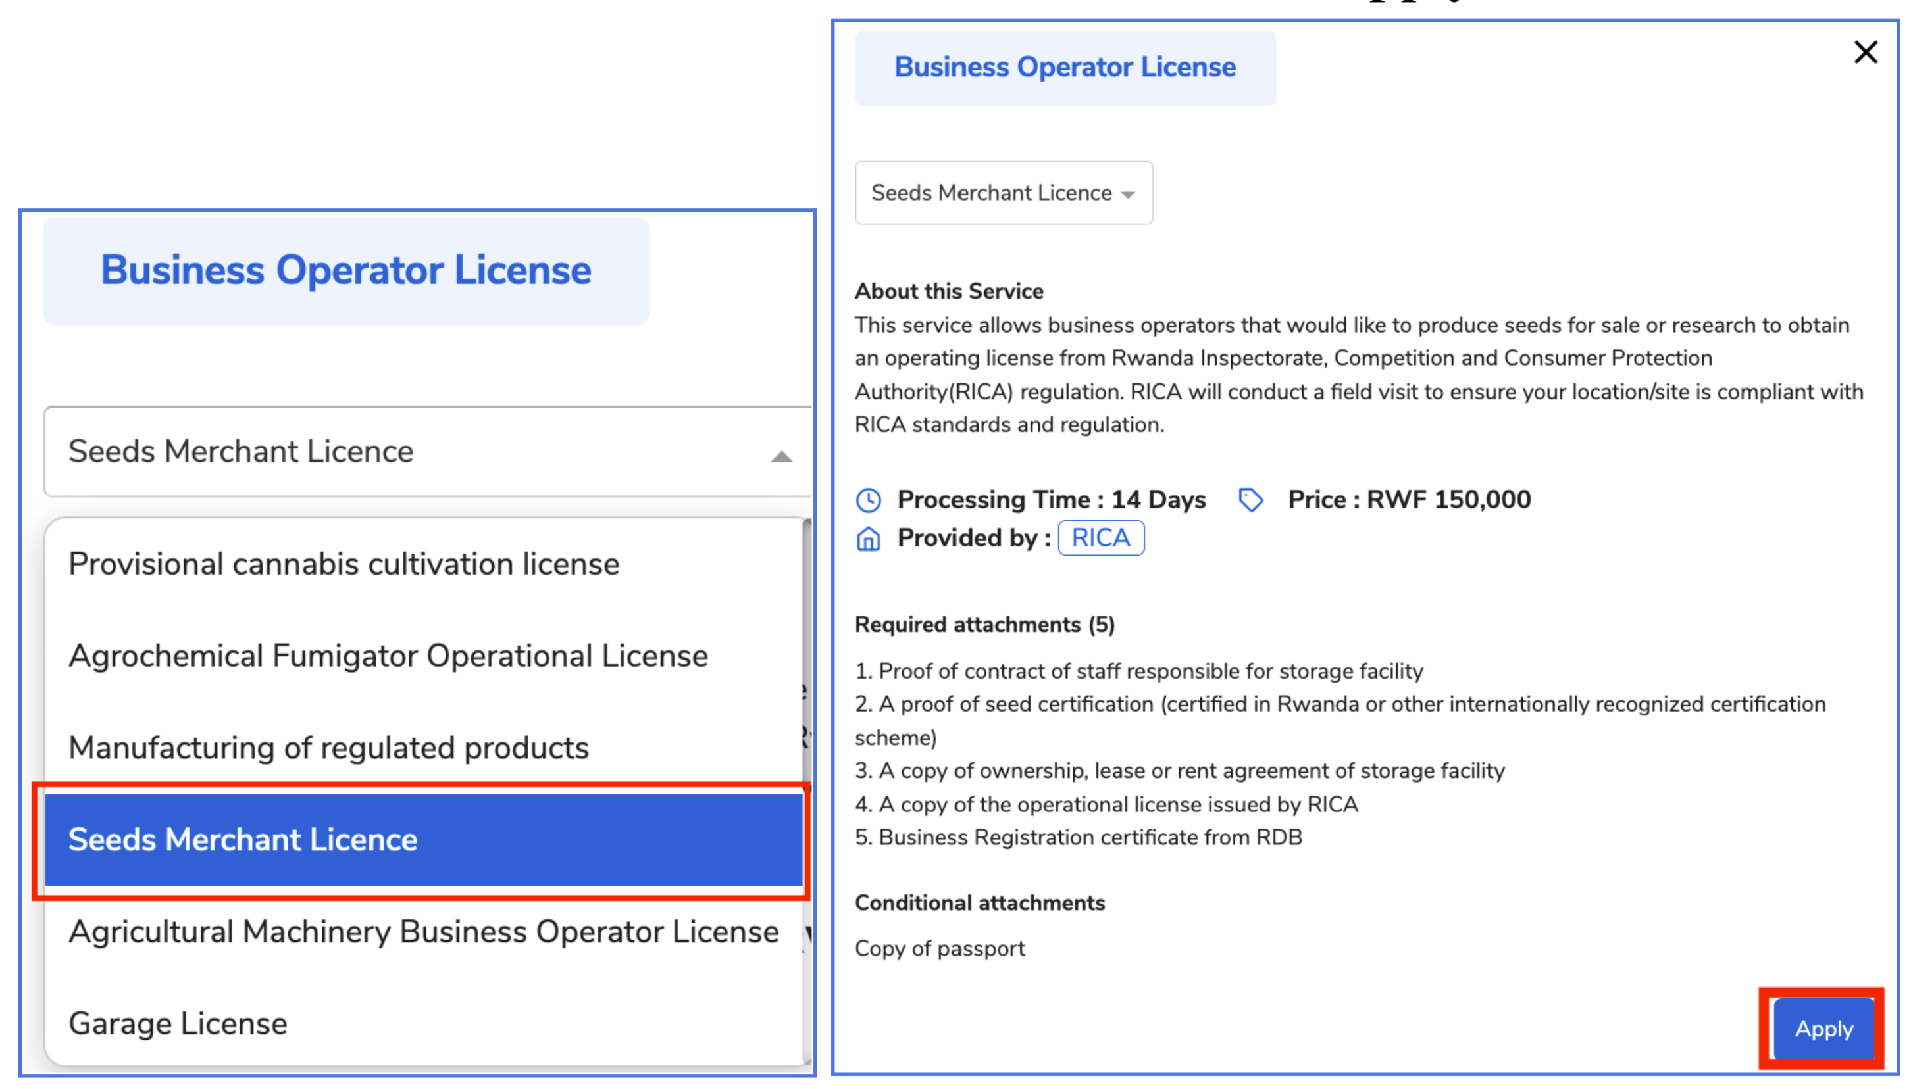Image resolution: width=1911 pixels, height=1089 pixels.
Task: Collapse the open license list using up arrow
Action: pyautogui.click(x=781, y=456)
